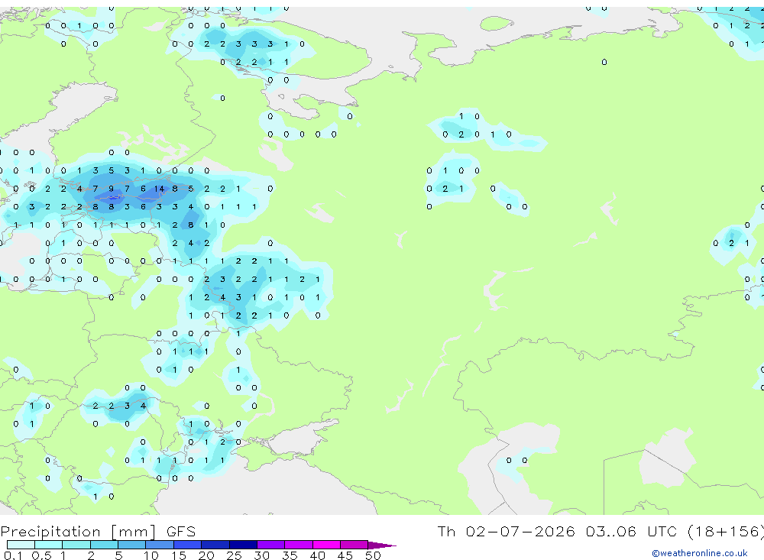Click the '(18+156)' forecast run text

point(726,531)
